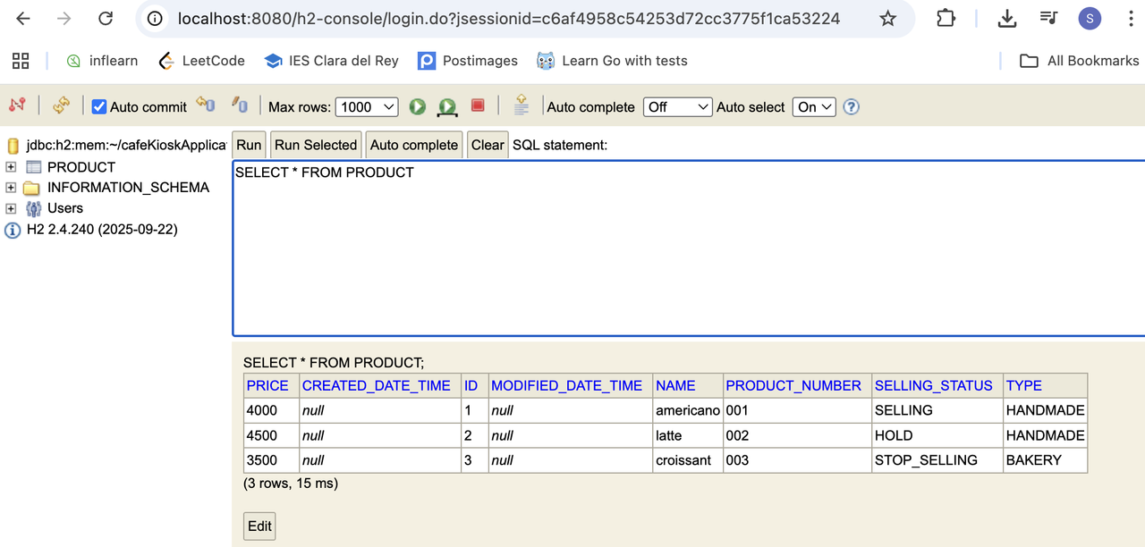Click the BAKERY type cell
Viewport: 1145px width, 547px height.
point(1046,460)
